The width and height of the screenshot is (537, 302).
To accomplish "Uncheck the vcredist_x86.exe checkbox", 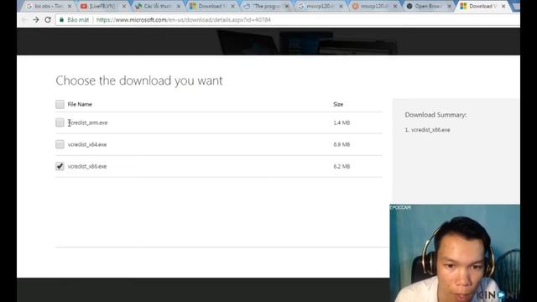I will coord(60,166).
